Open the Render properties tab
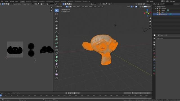The width and height of the screenshot is (180, 101). coord(154,42)
